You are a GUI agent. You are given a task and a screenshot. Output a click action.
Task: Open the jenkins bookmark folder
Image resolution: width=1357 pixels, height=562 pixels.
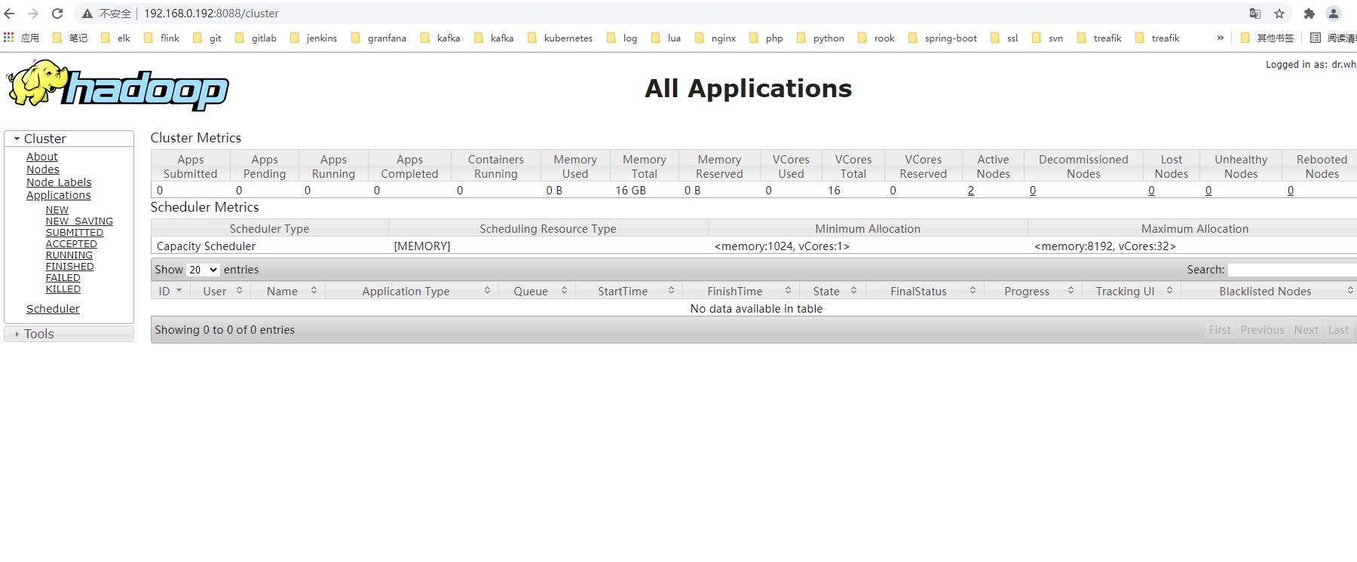point(313,38)
